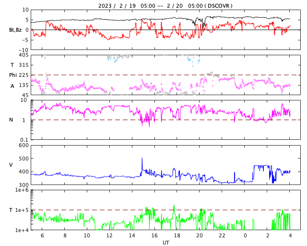307x246 pixels.
Task: Click the 45 tick label
Action: pyautogui.click(x=25, y=95)
